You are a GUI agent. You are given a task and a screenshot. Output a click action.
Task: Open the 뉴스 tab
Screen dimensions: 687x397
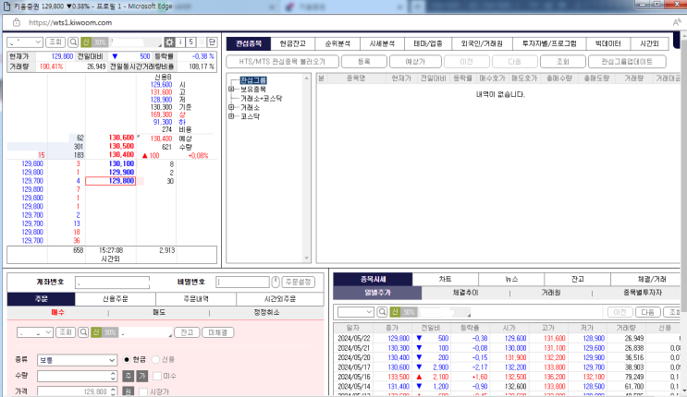click(x=511, y=279)
